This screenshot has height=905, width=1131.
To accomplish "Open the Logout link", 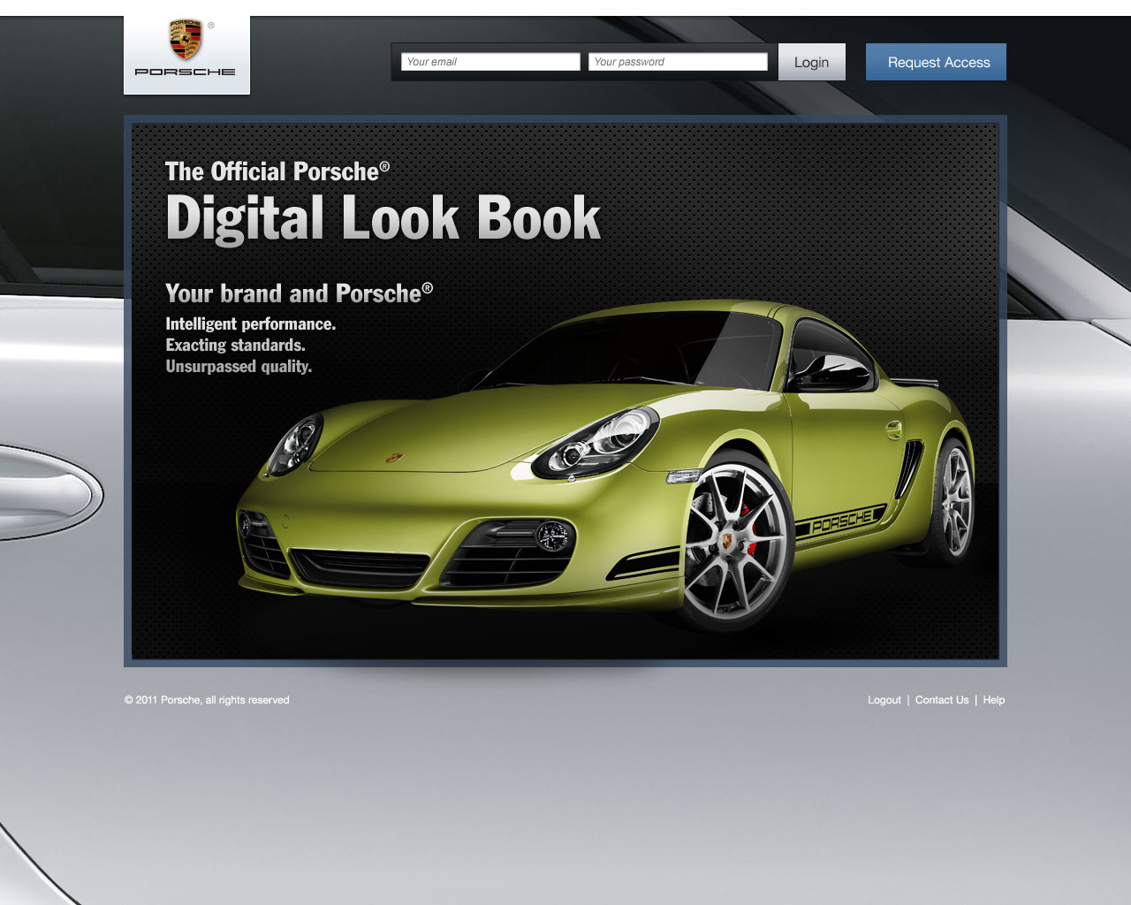I will (884, 700).
